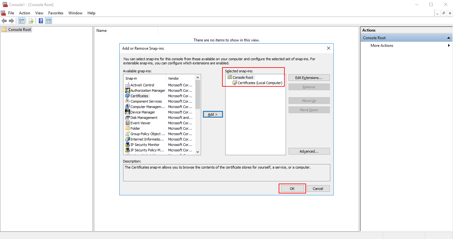The image size is (453, 239).
Task: Click the Help icon in the toolbar
Action: [x=41, y=20]
